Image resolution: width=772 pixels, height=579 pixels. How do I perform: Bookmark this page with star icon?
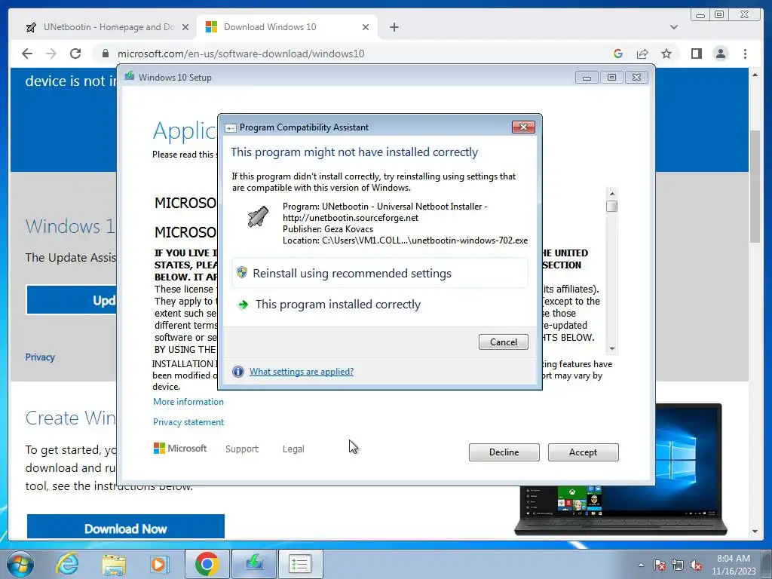tap(666, 54)
